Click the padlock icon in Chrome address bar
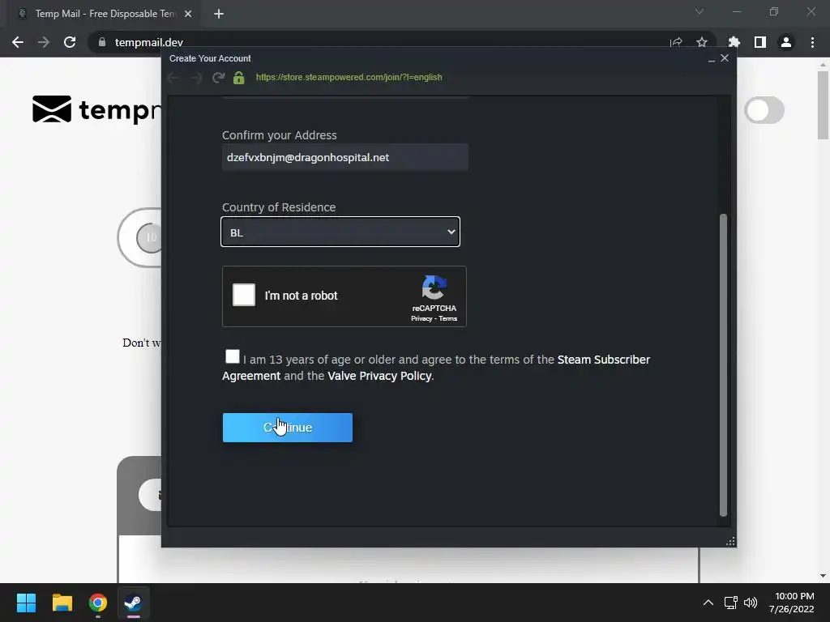 tap(102, 42)
